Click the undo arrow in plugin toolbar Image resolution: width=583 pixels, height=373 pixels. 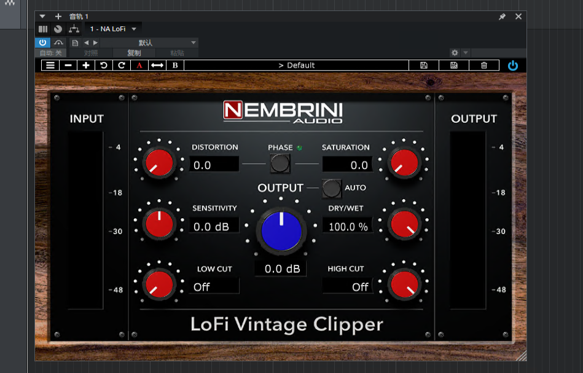click(103, 65)
